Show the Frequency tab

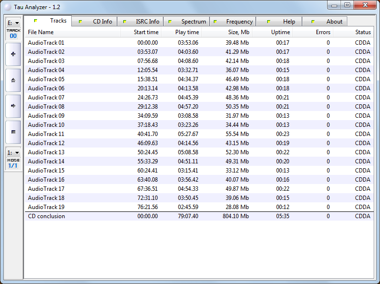pos(233,22)
